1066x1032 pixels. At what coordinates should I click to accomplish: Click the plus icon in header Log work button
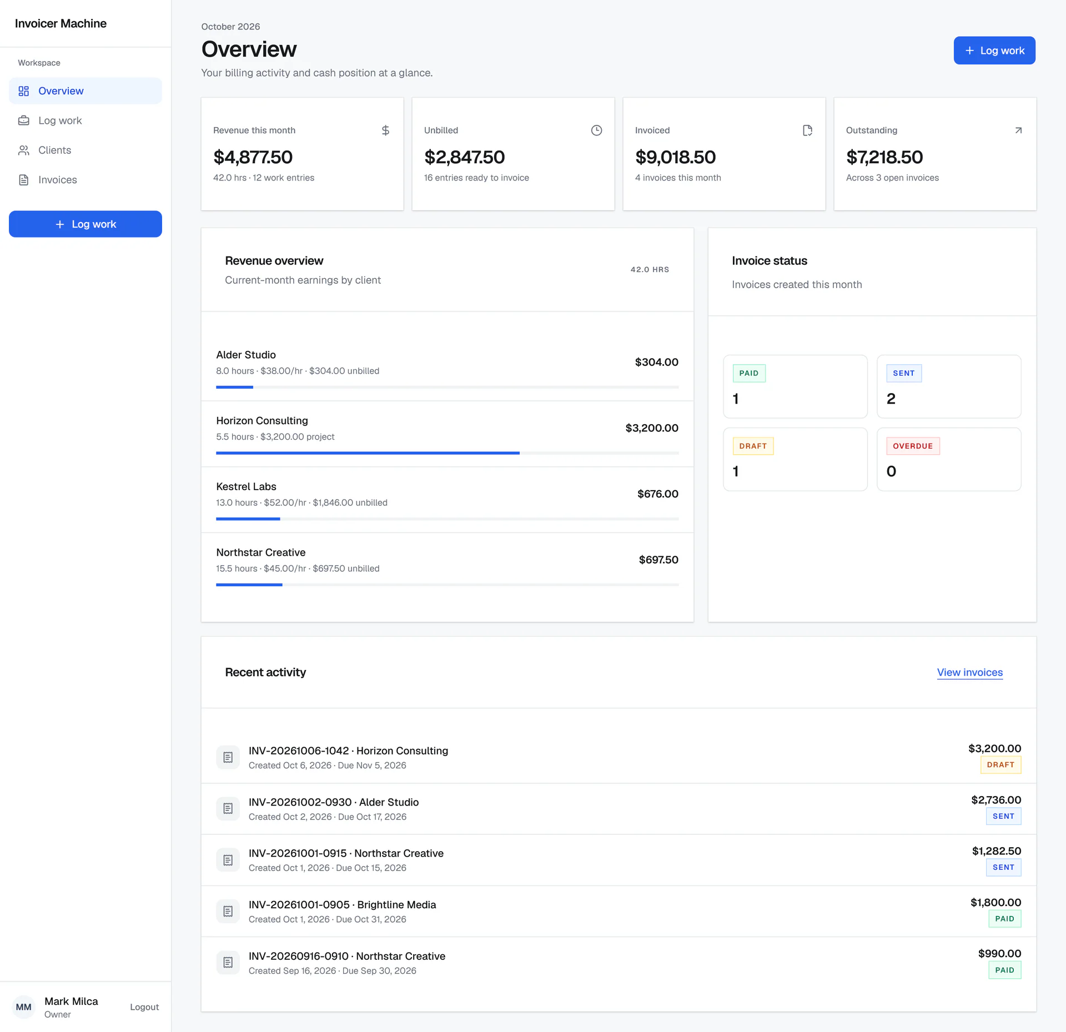[x=969, y=51]
